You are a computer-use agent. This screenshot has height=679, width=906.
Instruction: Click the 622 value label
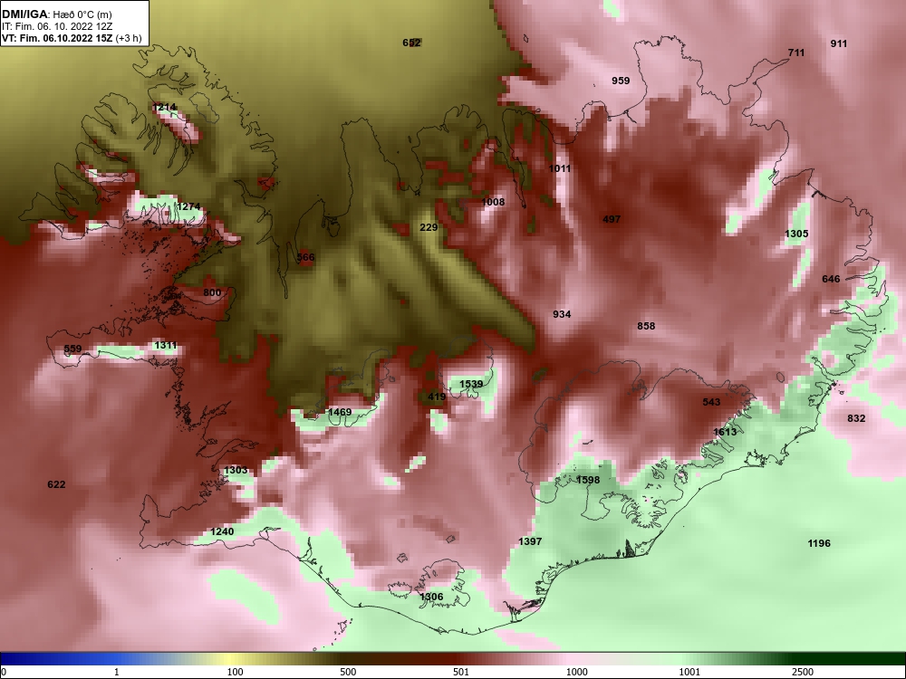tap(56, 484)
